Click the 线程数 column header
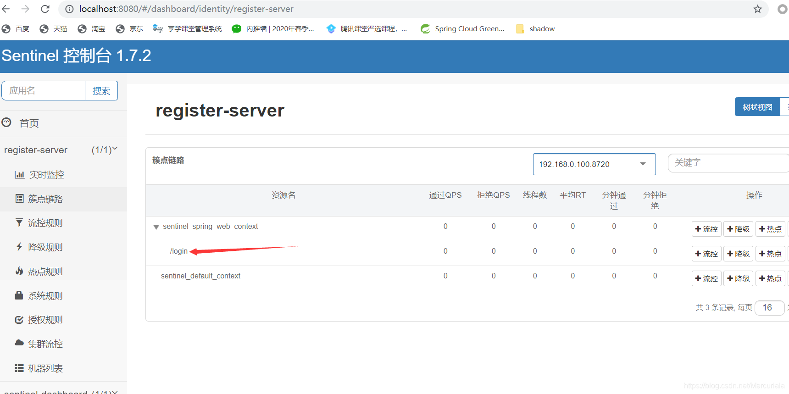789x394 pixels. pyautogui.click(x=535, y=195)
